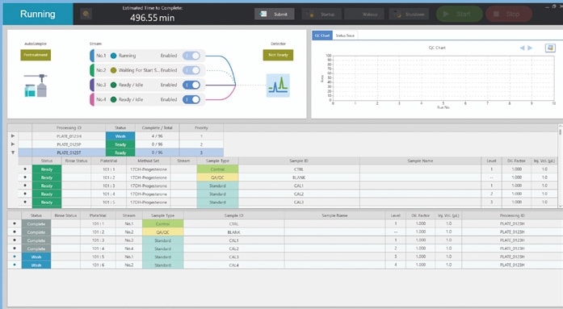Select the stream No.2 Waiting For Start row

coord(147,70)
